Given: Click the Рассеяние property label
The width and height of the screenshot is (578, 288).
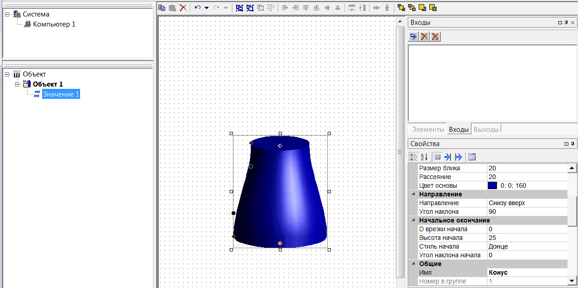Looking at the screenshot, I should click(x=435, y=177).
